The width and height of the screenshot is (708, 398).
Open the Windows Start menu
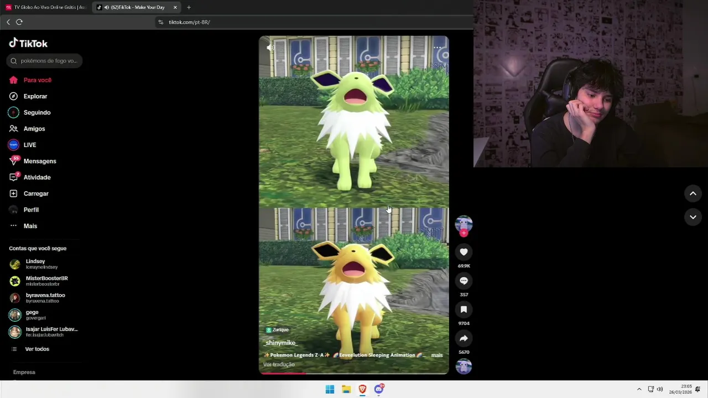click(x=330, y=389)
